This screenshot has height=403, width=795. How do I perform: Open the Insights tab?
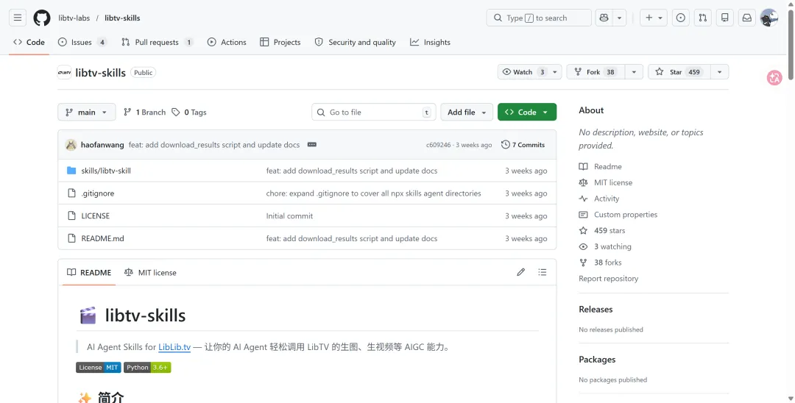(x=431, y=42)
